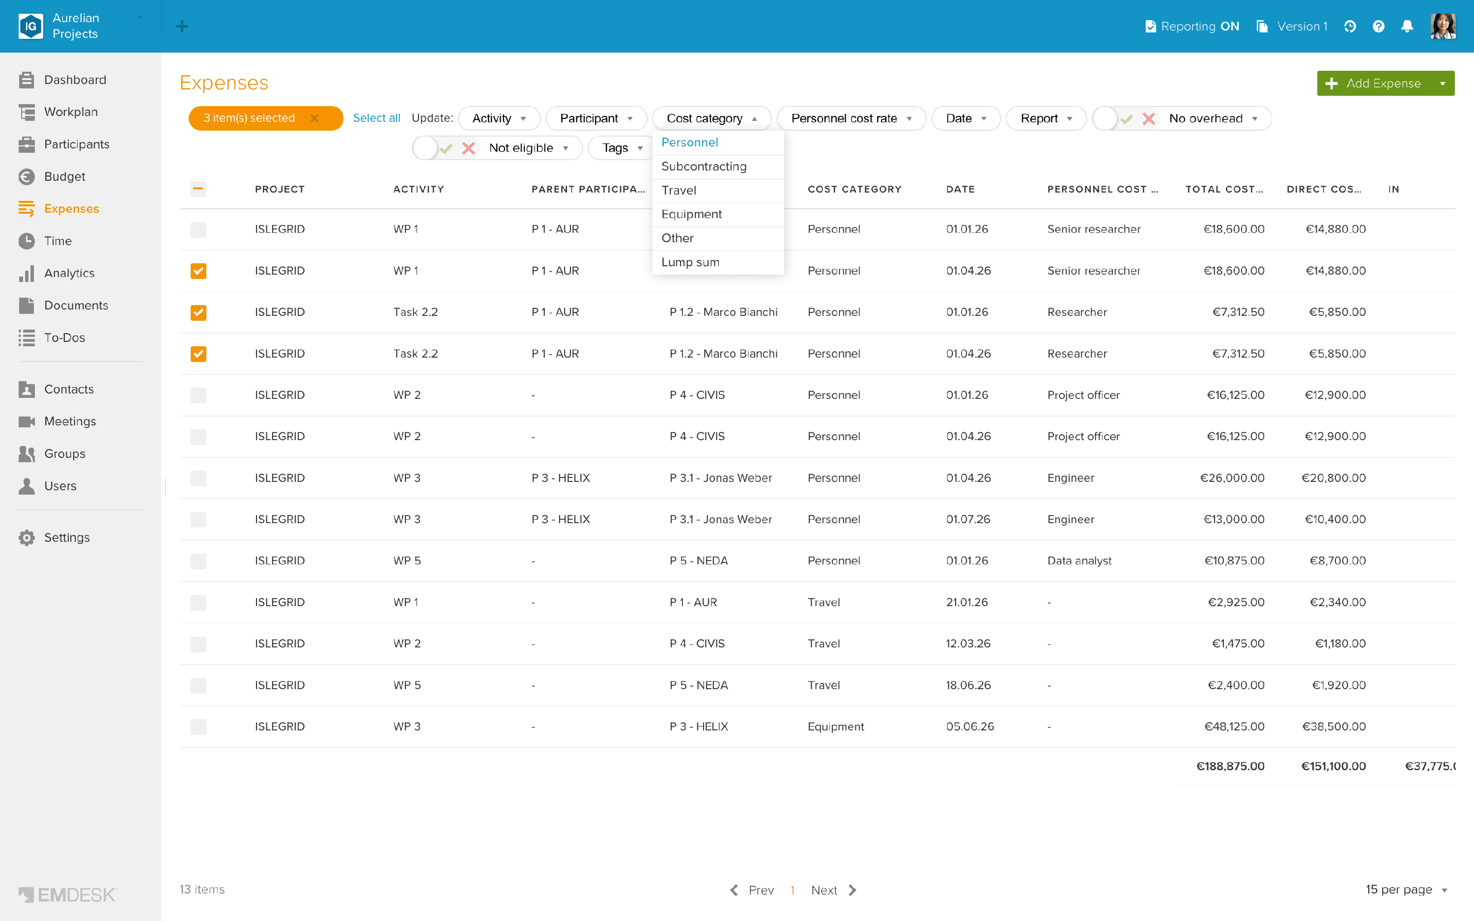Open the user profile avatar
Image resolution: width=1474 pixels, height=921 pixels.
pyautogui.click(x=1443, y=26)
